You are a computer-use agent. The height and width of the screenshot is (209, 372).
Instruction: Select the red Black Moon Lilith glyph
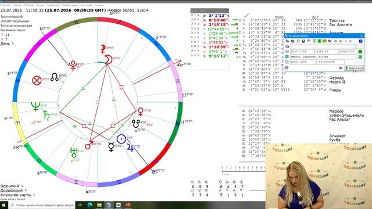103,49
